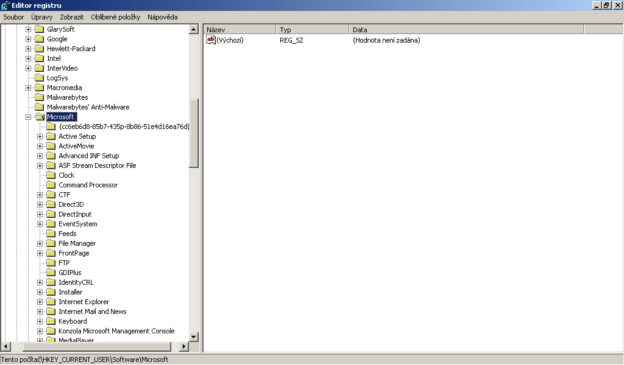Click the Feeds folder icon
624x365 pixels.
click(51, 234)
